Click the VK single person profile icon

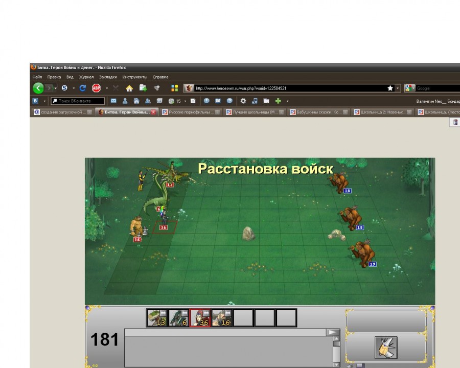(x=125, y=101)
